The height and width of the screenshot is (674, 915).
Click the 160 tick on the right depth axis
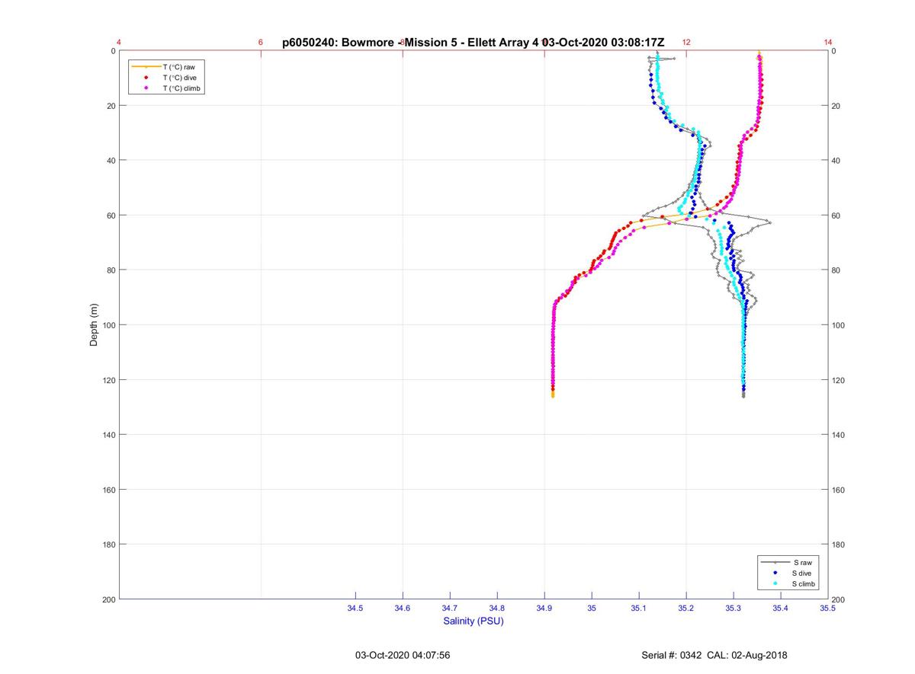[x=839, y=490]
